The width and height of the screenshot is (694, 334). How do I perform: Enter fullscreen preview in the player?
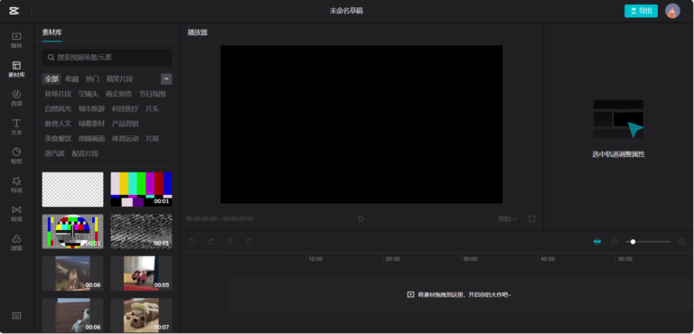[x=532, y=219]
